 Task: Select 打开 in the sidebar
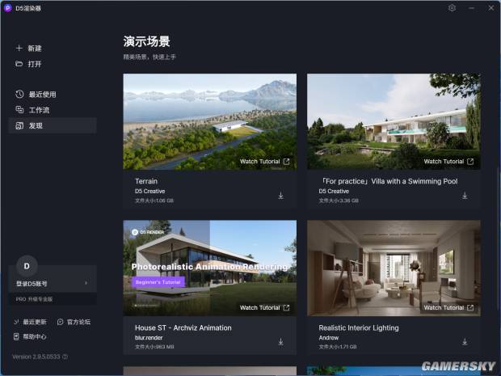click(35, 64)
